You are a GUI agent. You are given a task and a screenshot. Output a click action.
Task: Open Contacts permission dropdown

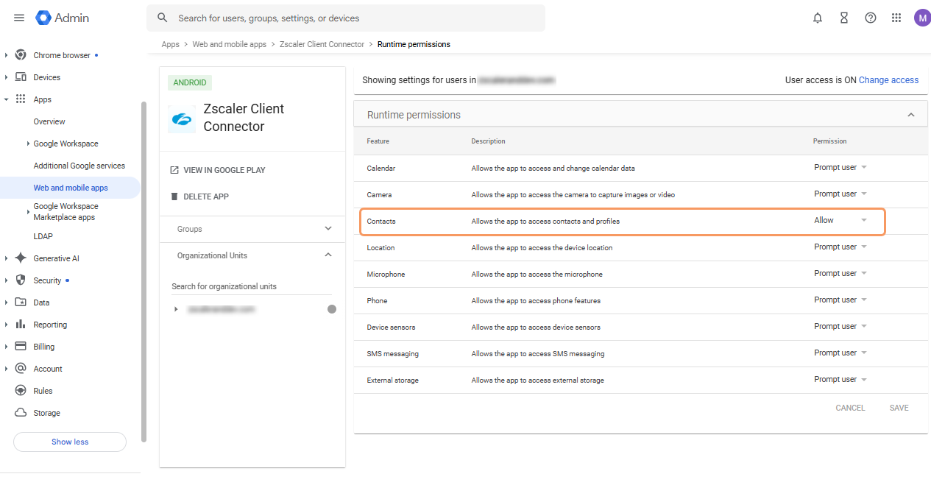(840, 220)
